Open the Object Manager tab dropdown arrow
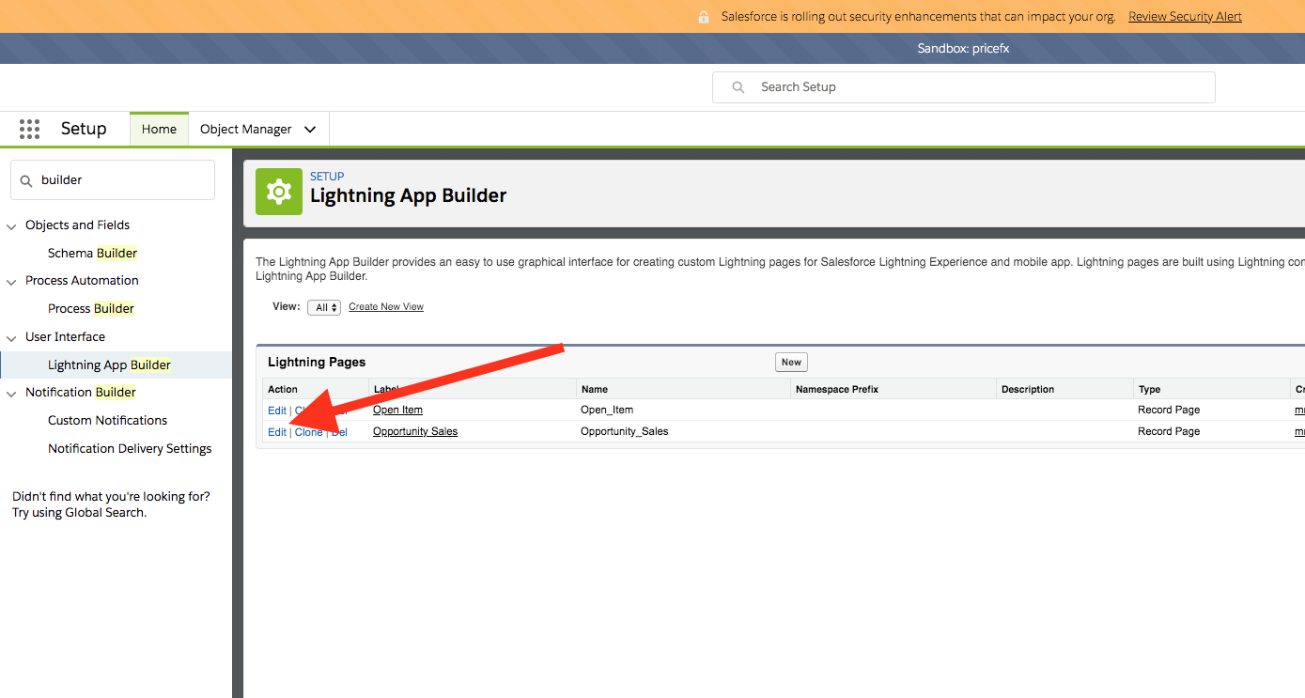Viewport: 1305px width, 698px height. 310,130
